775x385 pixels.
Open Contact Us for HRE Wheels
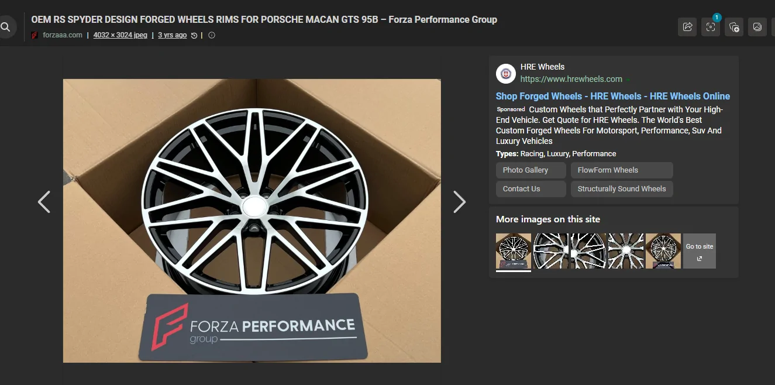(x=531, y=188)
